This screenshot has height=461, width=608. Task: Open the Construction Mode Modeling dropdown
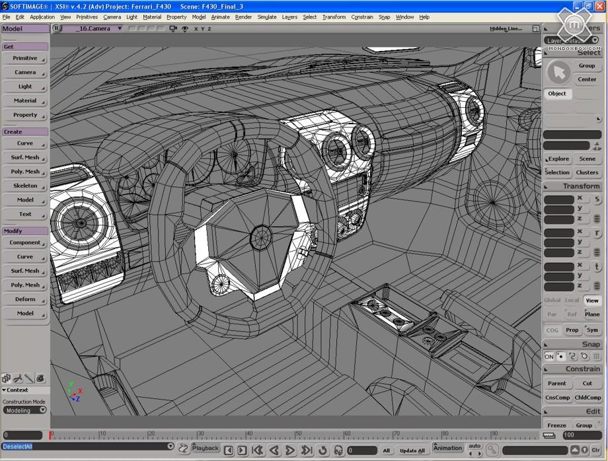tap(24, 410)
